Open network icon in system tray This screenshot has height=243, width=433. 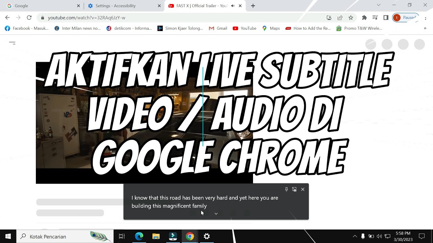388,236
